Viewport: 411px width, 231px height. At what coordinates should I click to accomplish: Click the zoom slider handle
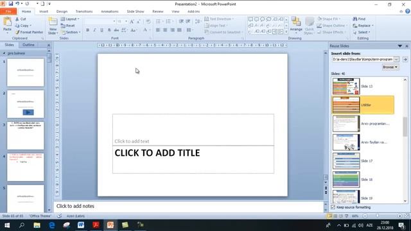pyautogui.click(x=377, y=216)
